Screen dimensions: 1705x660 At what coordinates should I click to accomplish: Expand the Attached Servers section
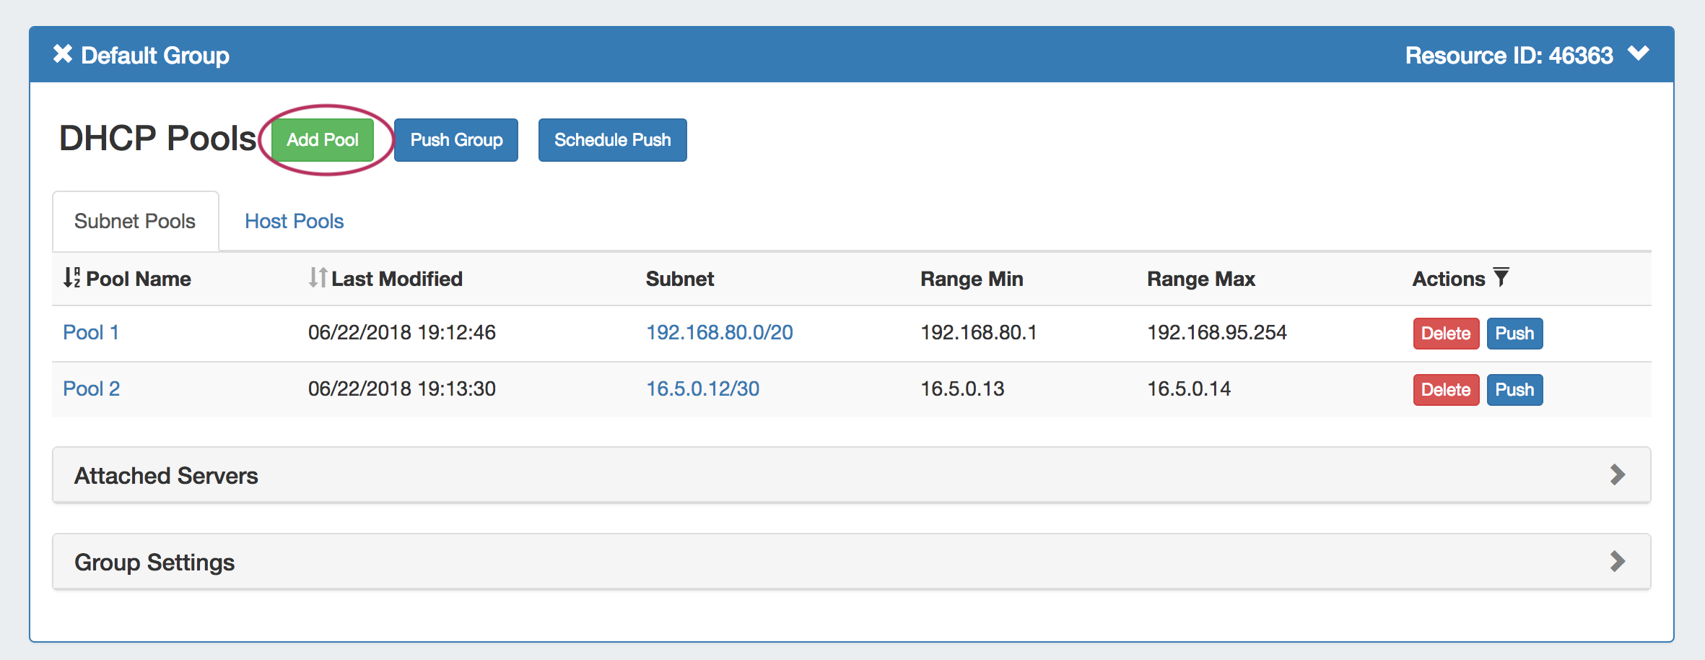pos(1617,475)
